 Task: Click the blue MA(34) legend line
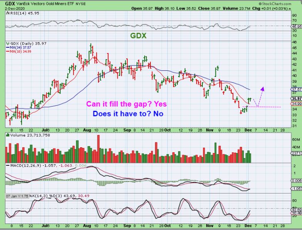tap(8, 48)
